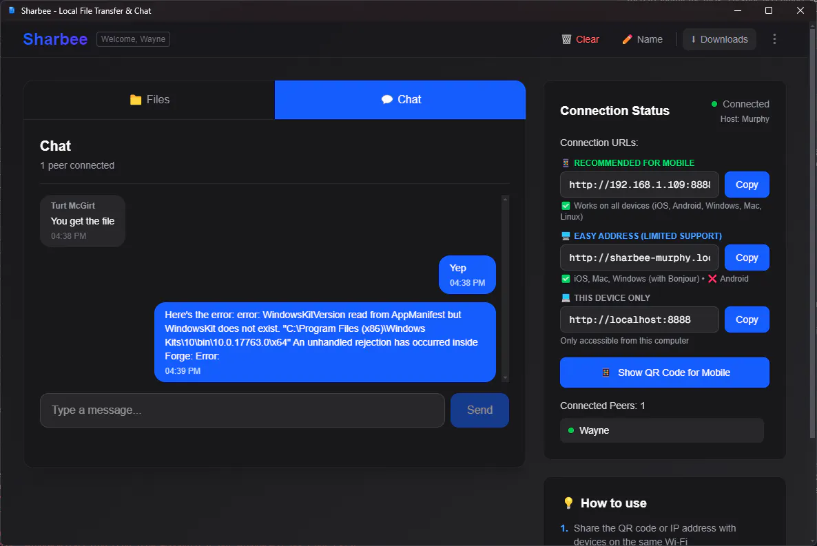Click the http://192.168.1.109 URL field
Viewport: 817px width, 546px height.
coord(639,185)
